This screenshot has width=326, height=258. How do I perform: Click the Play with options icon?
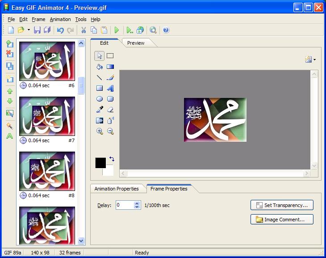pos(130,30)
